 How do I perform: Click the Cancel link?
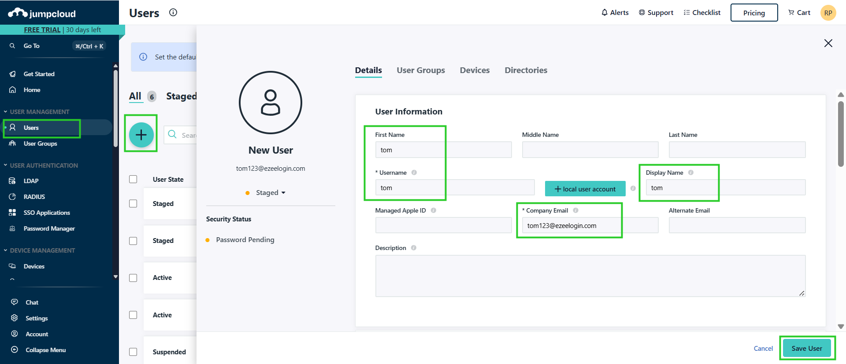click(763, 348)
